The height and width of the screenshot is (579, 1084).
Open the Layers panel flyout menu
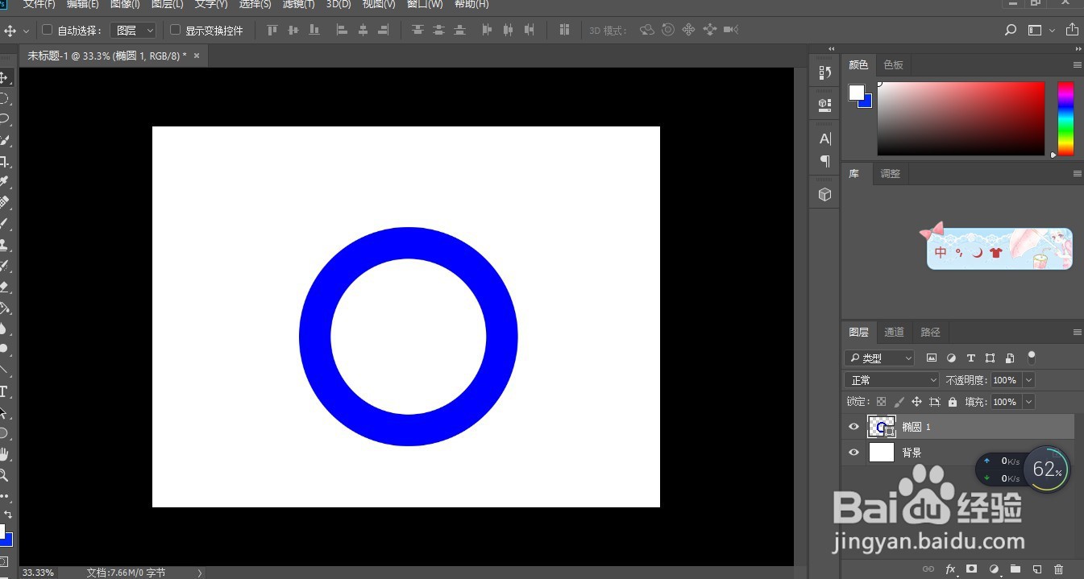pos(1077,332)
